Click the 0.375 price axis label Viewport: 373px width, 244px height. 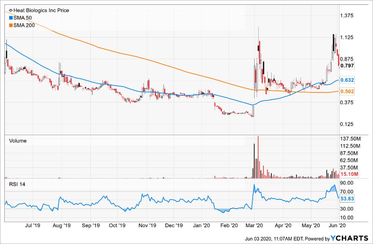(x=347, y=102)
